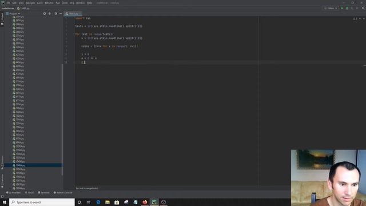This screenshot has height=206, width=366.
Task: Start the Debug configuration (bug icon)
Action: point(347,8)
